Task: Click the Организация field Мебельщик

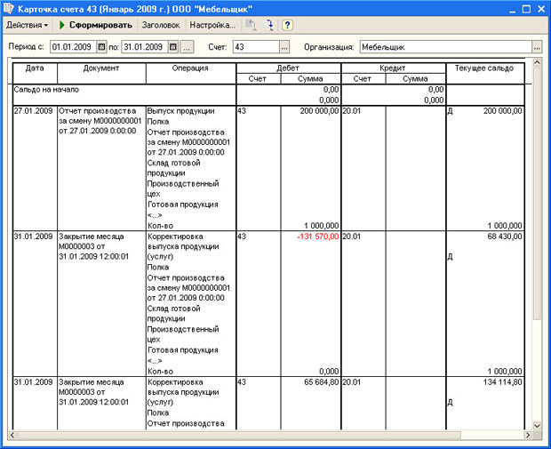Action: tap(446, 47)
